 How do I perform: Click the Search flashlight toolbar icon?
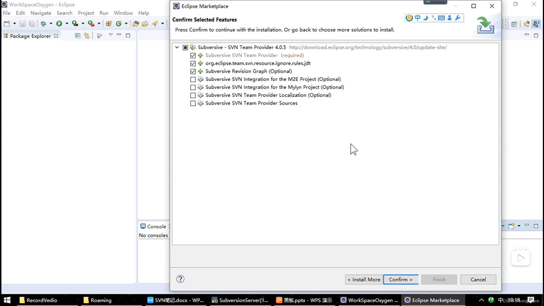tap(155, 24)
